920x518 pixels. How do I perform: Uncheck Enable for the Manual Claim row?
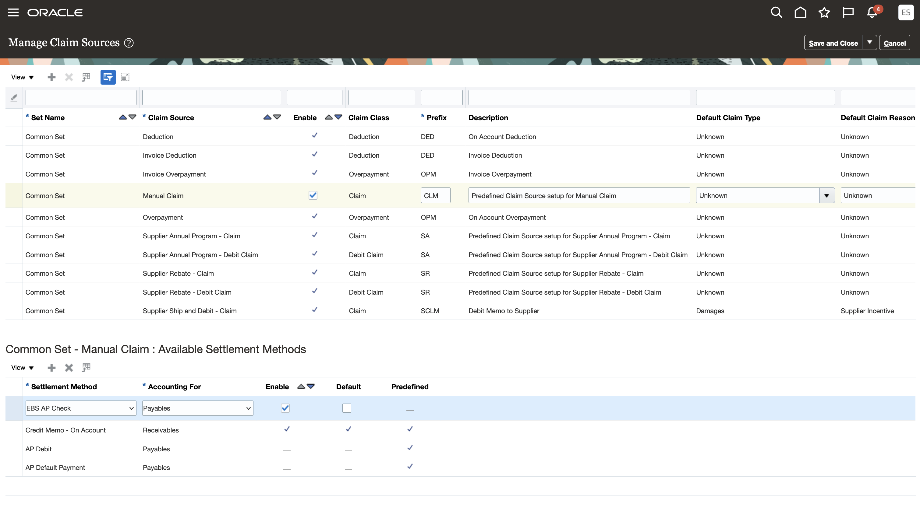tap(313, 195)
